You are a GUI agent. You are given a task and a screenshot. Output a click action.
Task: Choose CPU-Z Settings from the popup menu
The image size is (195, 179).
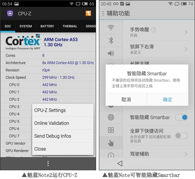click(63, 110)
